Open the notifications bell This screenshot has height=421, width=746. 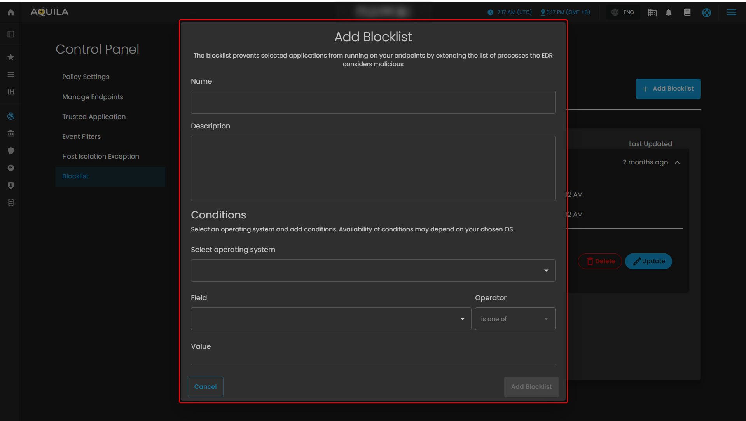pyautogui.click(x=669, y=12)
